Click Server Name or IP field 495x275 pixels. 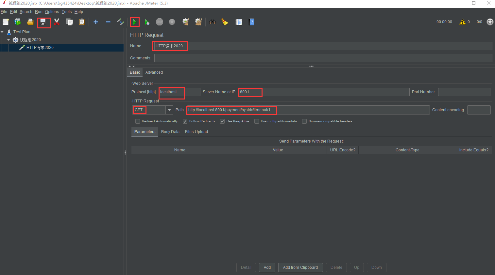(x=324, y=92)
